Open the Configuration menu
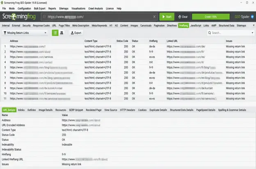 [x=24, y=9]
